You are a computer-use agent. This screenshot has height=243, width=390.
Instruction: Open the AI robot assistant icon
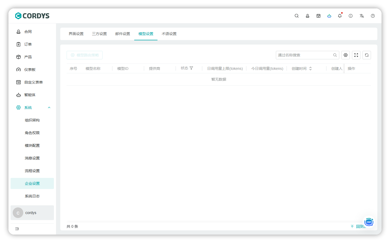[x=329, y=16]
